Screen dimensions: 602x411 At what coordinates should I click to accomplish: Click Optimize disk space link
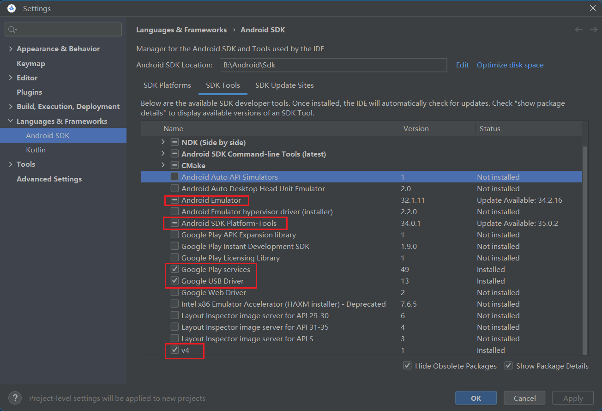point(510,65)
